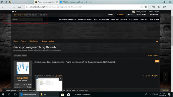Click the site info icon before URL

[27, 7]
